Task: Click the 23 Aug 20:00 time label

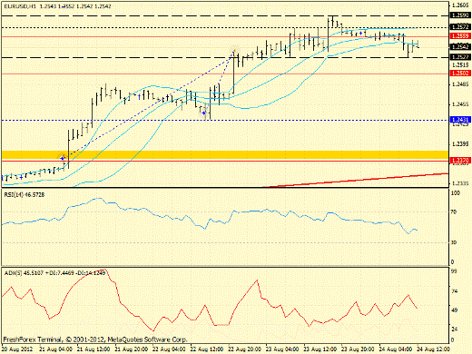Action: (359, 349)
